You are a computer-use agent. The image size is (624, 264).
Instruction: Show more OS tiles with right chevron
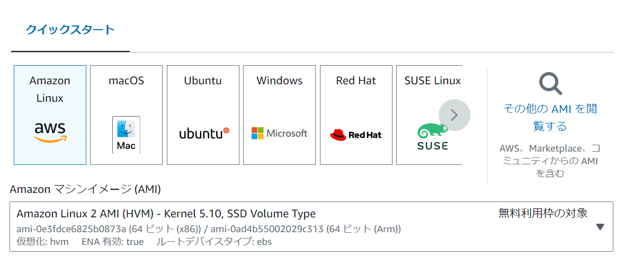pos(454,115)
